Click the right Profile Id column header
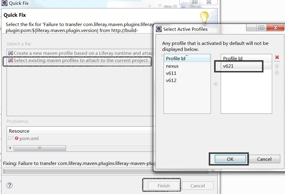 246,58
